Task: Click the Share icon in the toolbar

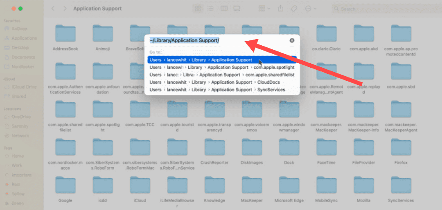Action: (280, 9)
